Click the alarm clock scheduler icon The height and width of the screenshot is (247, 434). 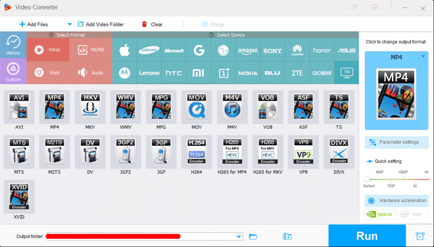point(420,236)
